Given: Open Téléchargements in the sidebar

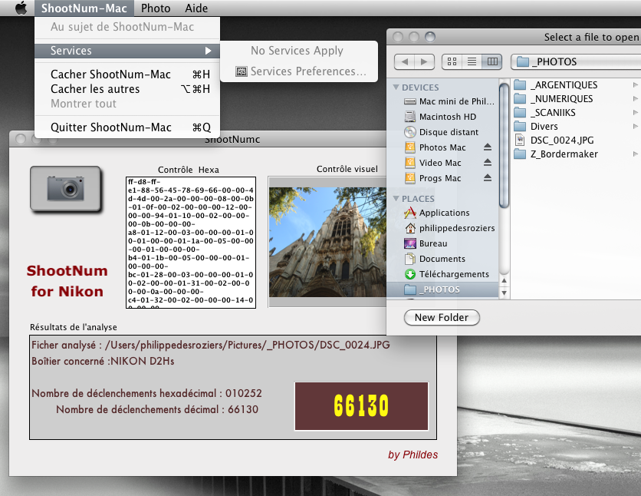Looking at the screenshot, I should coord(446,274).
